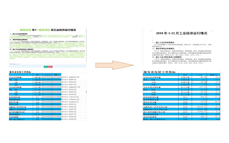Click the green 报告月份 placeholder in the title
The height and width of the screenshot is (143, 229).
(44, 30)
